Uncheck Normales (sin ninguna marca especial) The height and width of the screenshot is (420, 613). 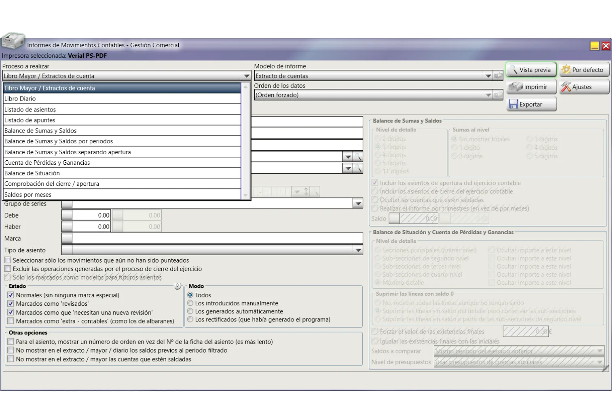[x=11, y=295]
